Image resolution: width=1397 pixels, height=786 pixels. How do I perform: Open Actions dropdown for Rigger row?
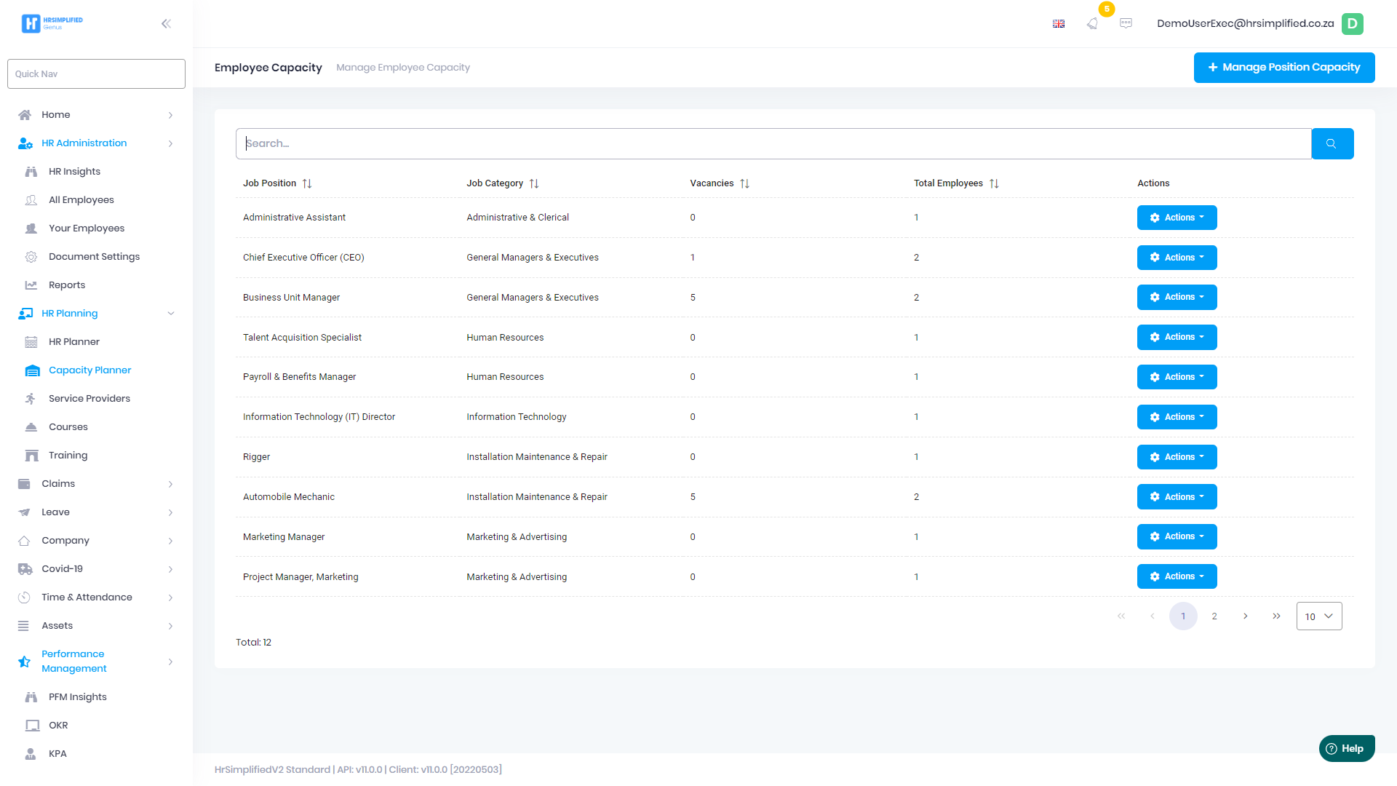[1177, 457]
